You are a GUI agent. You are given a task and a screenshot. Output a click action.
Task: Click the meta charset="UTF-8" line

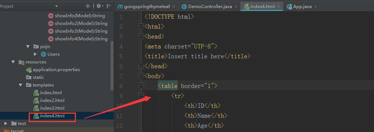(181, 46)
